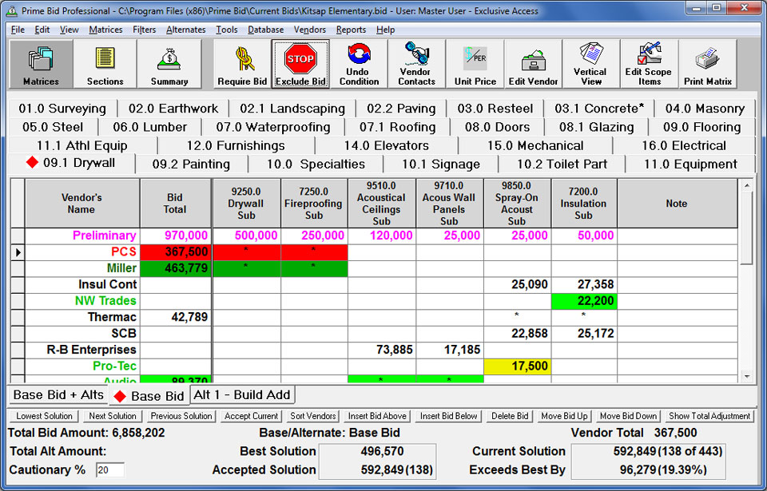Viewport: 767px width, 491px height.
Task: Click the Print Matrix icon
Action: (707, 64)
